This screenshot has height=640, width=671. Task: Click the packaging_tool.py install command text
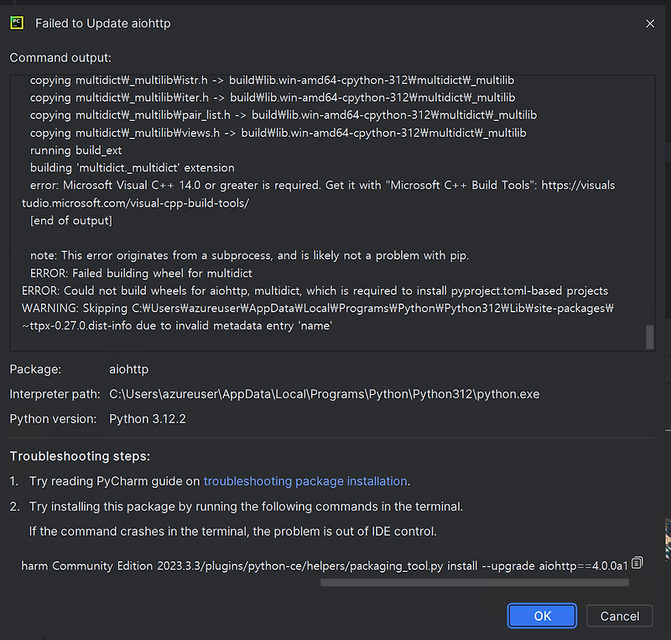[x=325, y=566]
